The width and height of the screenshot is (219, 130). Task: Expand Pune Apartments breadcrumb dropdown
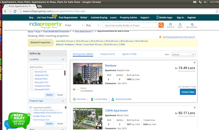(93, 31)
